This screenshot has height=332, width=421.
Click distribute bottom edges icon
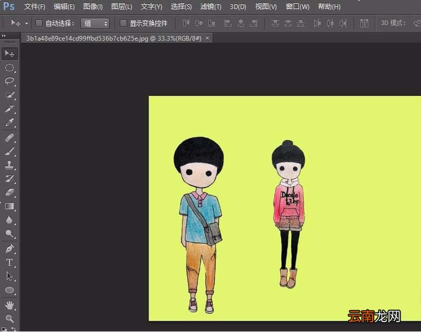point(301,23)
